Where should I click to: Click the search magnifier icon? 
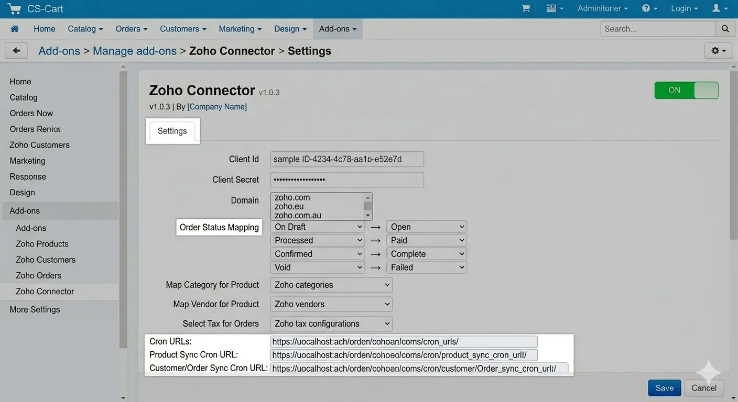(725, 29)
